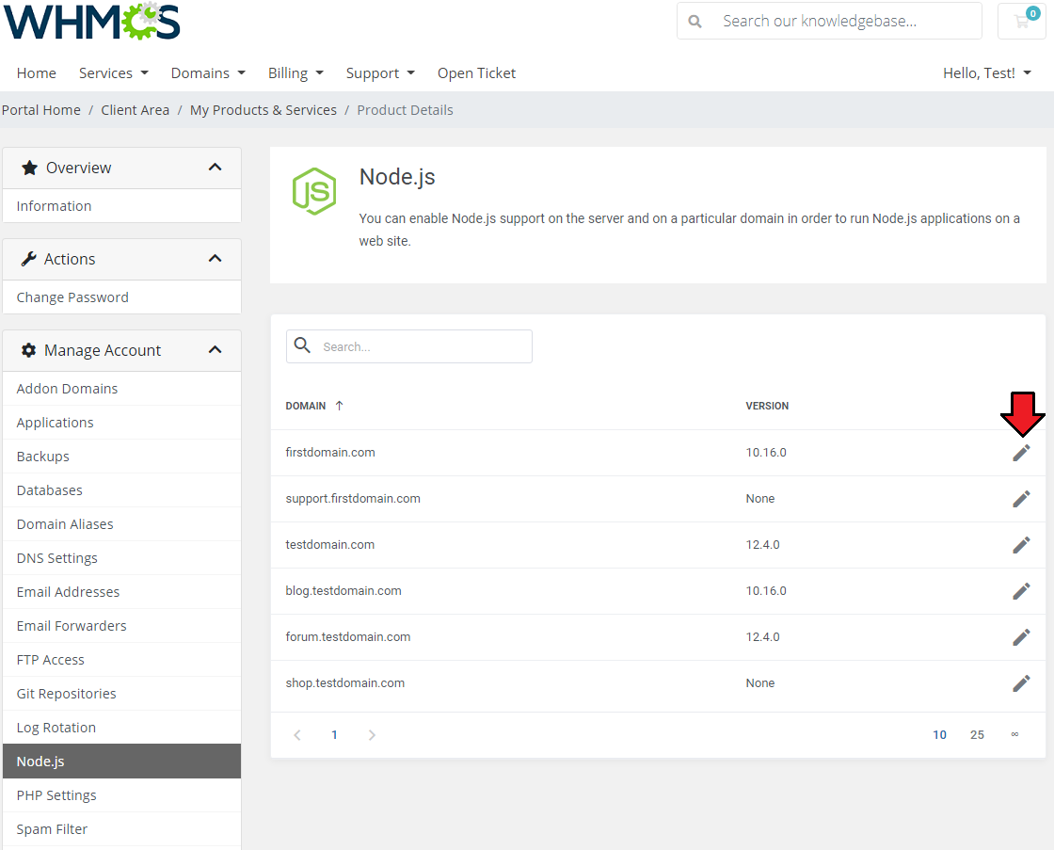Follow the My Products & Services breadcrumb
The height and width of the screenshot is (850, 1054).
click(263, 110)
